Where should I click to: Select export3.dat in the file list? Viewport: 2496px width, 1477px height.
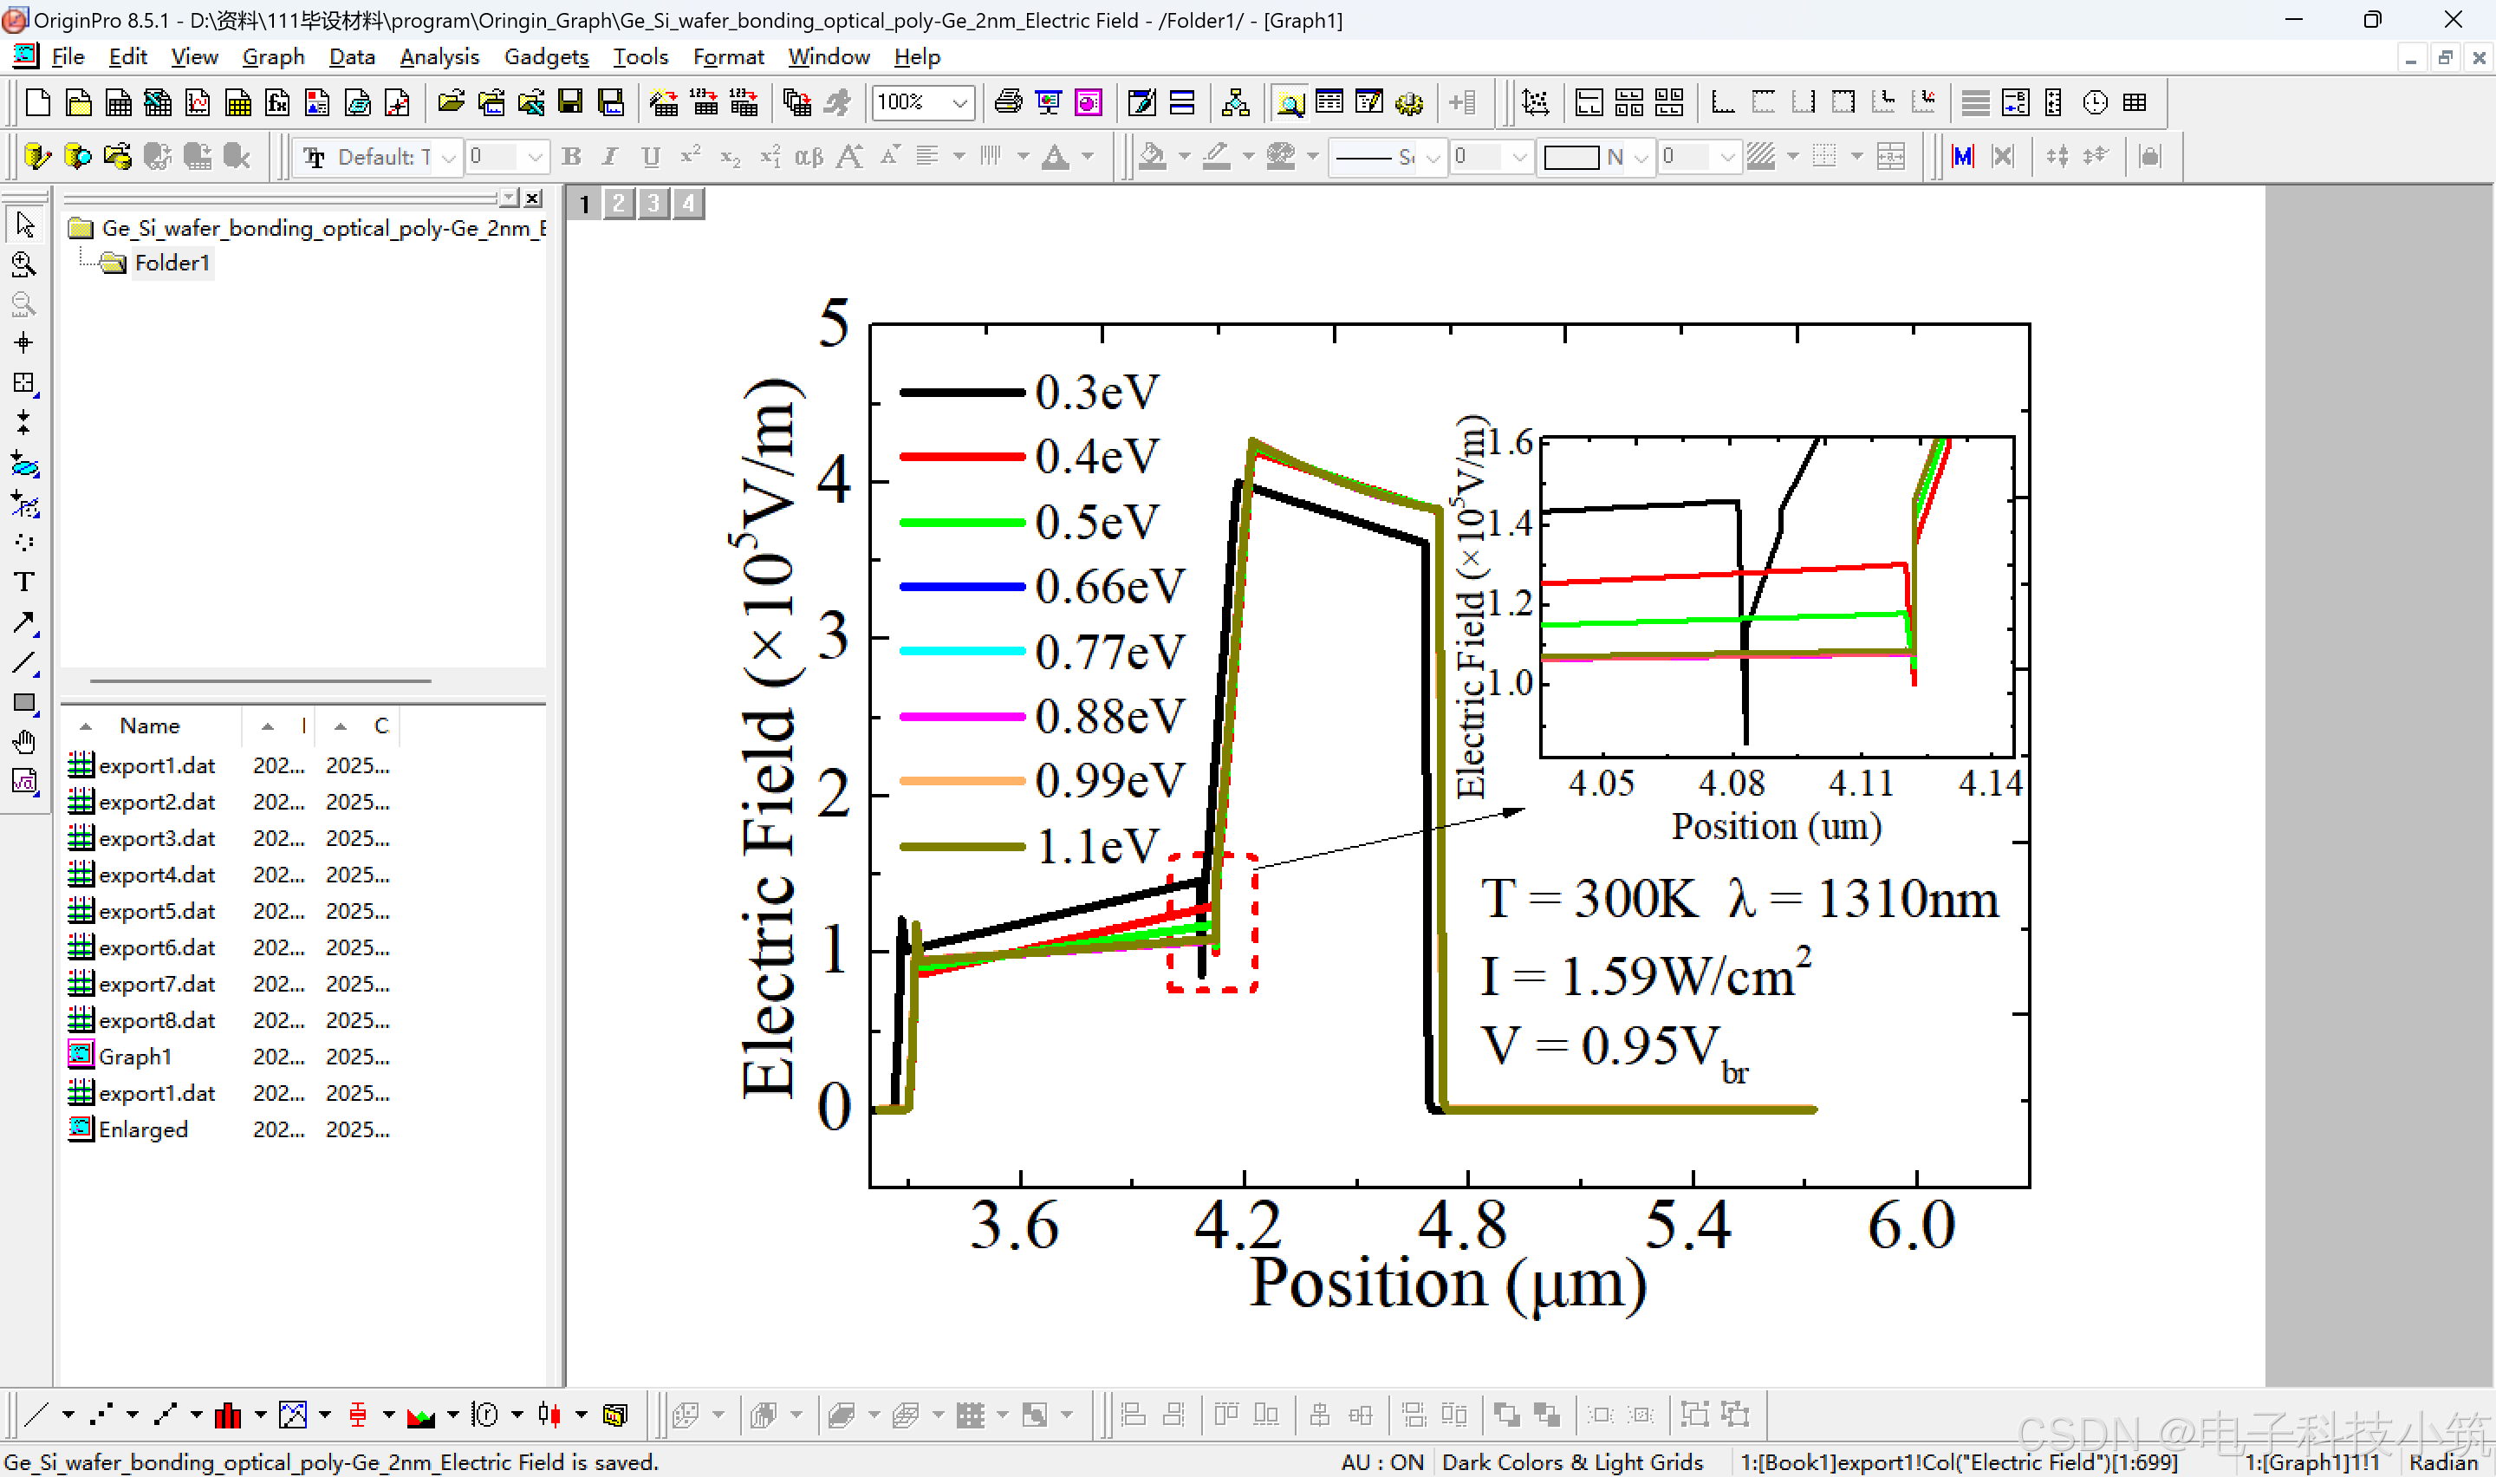point(156,838)
